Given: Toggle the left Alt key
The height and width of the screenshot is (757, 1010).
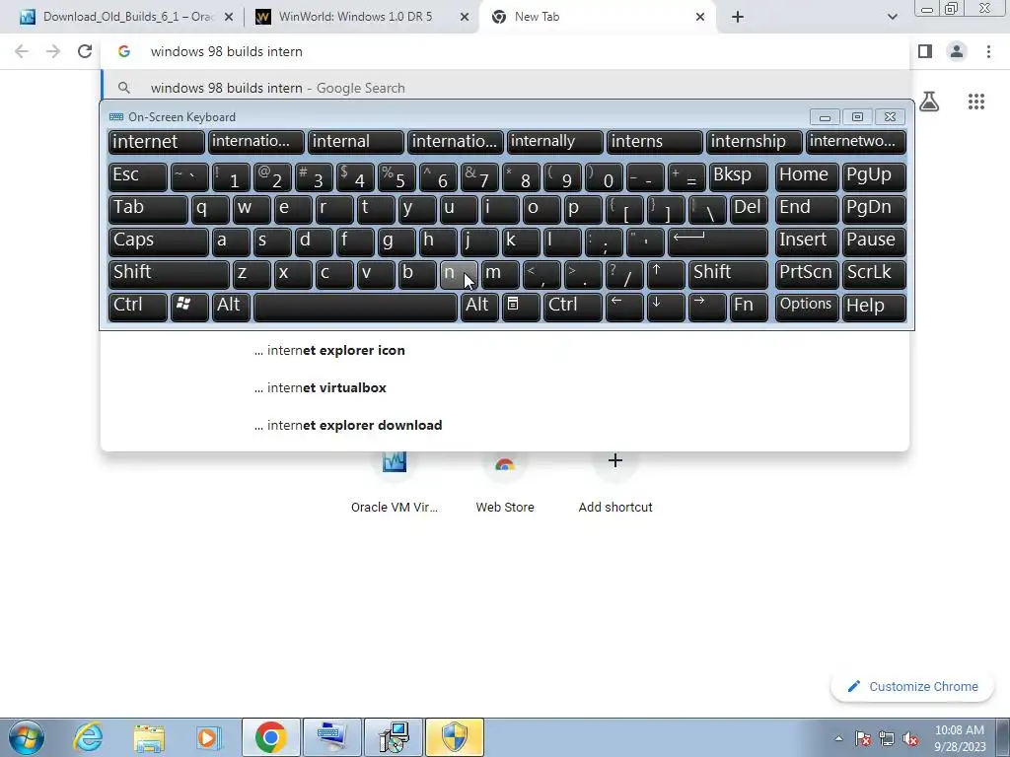Looking at the screenshot, I should pos(231,307).
